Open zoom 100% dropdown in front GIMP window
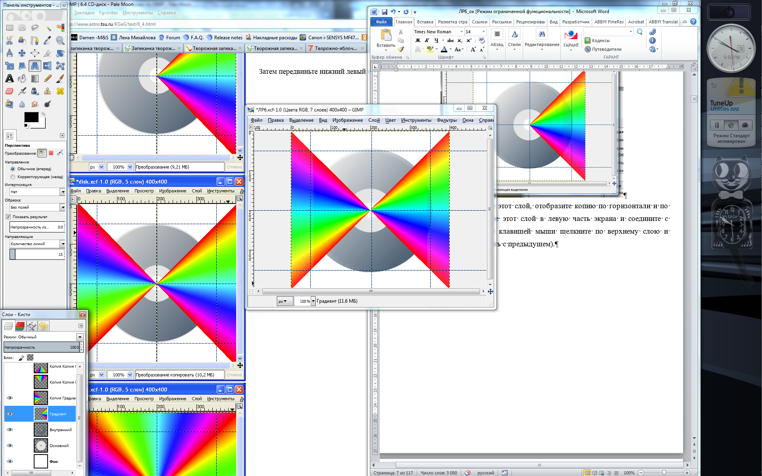Image resolution: width=762 pixels, height=476 pixels. (x=313, y=301)
